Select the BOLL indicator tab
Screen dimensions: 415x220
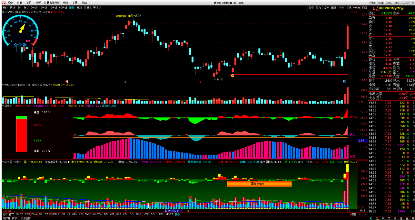tap(154, 214)
